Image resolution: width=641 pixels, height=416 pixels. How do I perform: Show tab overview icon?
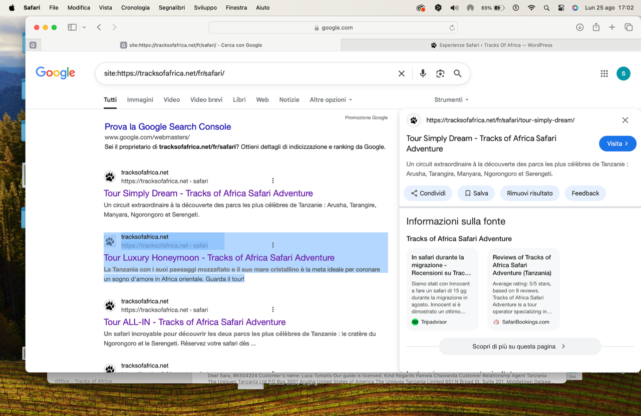pos(628,27)
